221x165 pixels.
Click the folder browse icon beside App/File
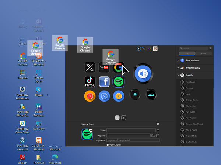[153, 136]
